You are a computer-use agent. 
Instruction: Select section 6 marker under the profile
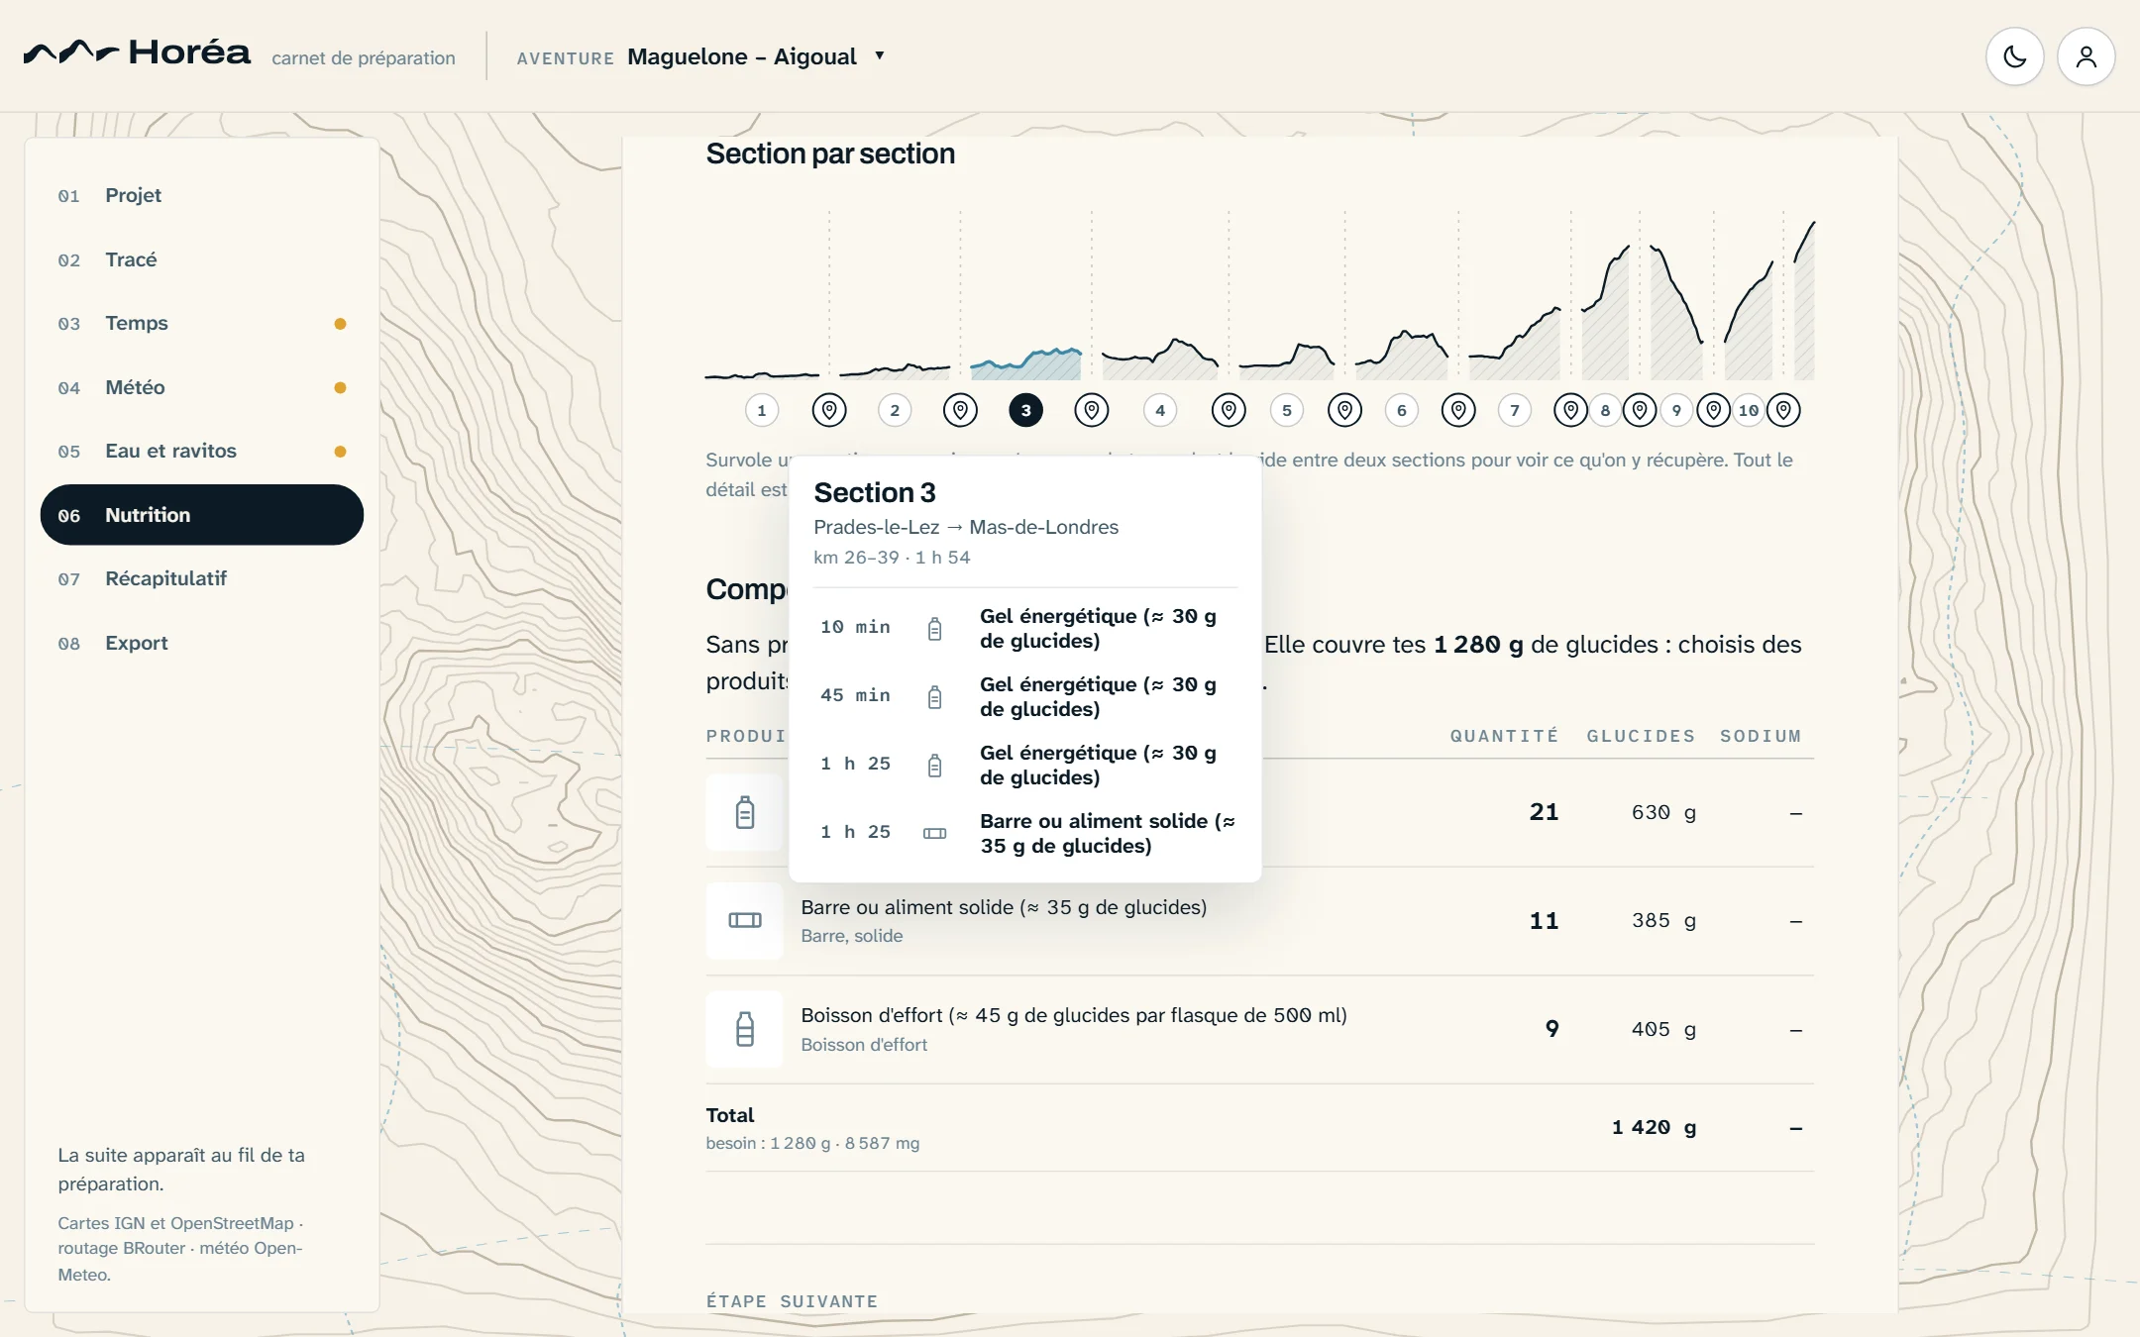point(1402,410)
